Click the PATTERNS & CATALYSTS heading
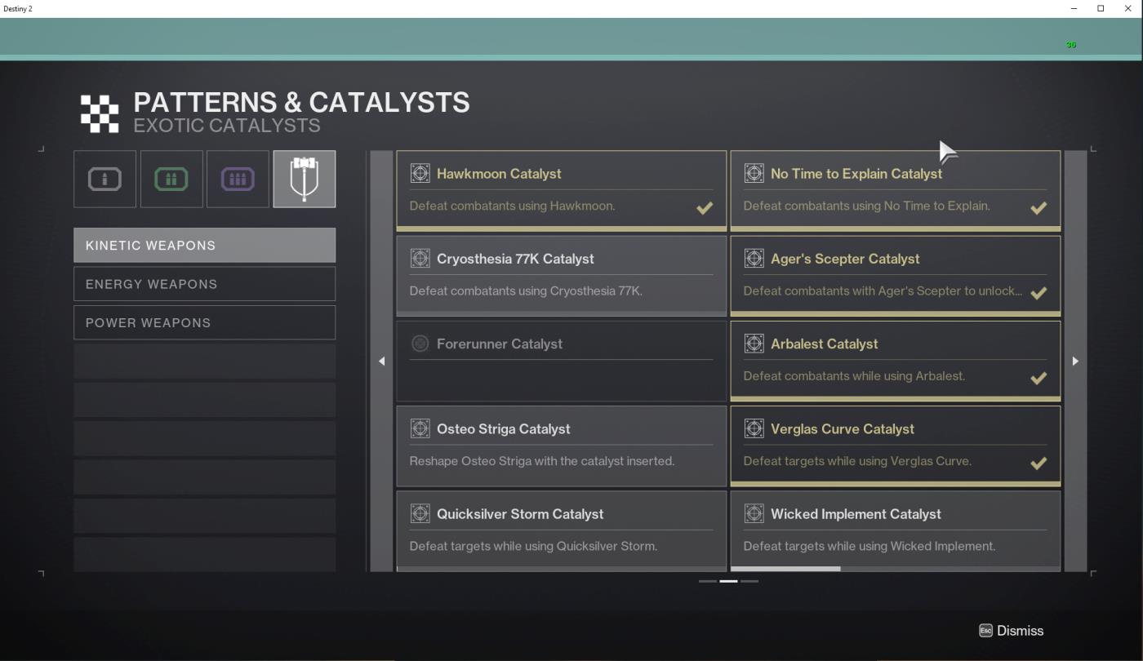The height and width of the screenshot is (661, 1143). pyautogui.click(x=301, y=102)
